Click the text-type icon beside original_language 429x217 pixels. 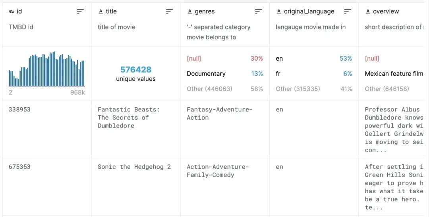coord(278,11)
